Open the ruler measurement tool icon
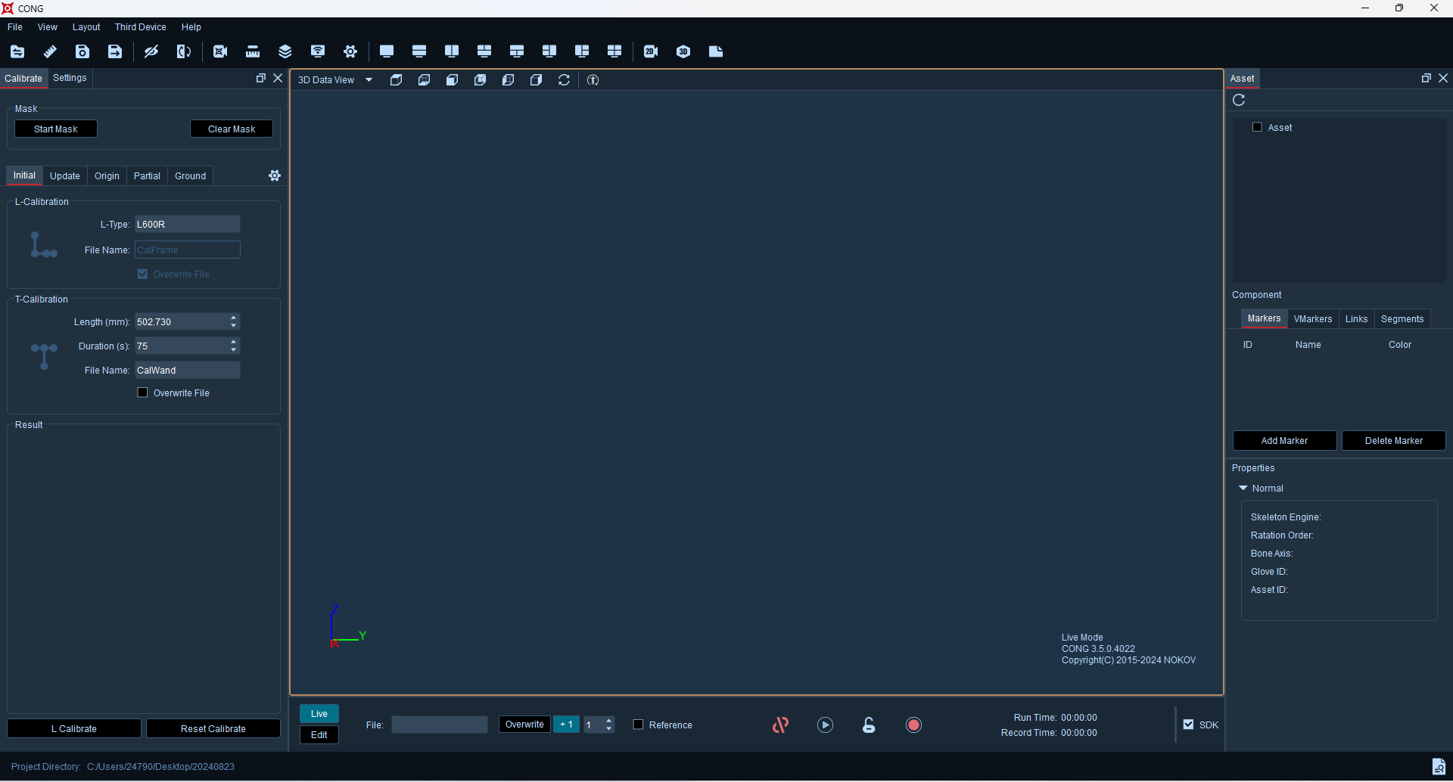Image resolution: width=1453 pixels, height=782 pixels. [x=253, y=51]
